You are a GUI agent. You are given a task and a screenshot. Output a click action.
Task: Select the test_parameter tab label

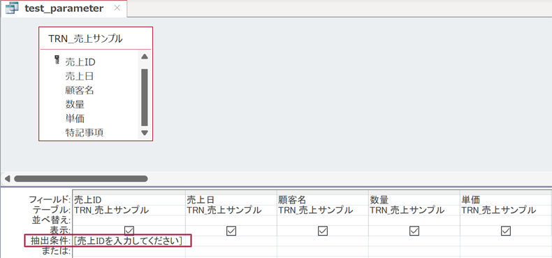tap(64, 8)
